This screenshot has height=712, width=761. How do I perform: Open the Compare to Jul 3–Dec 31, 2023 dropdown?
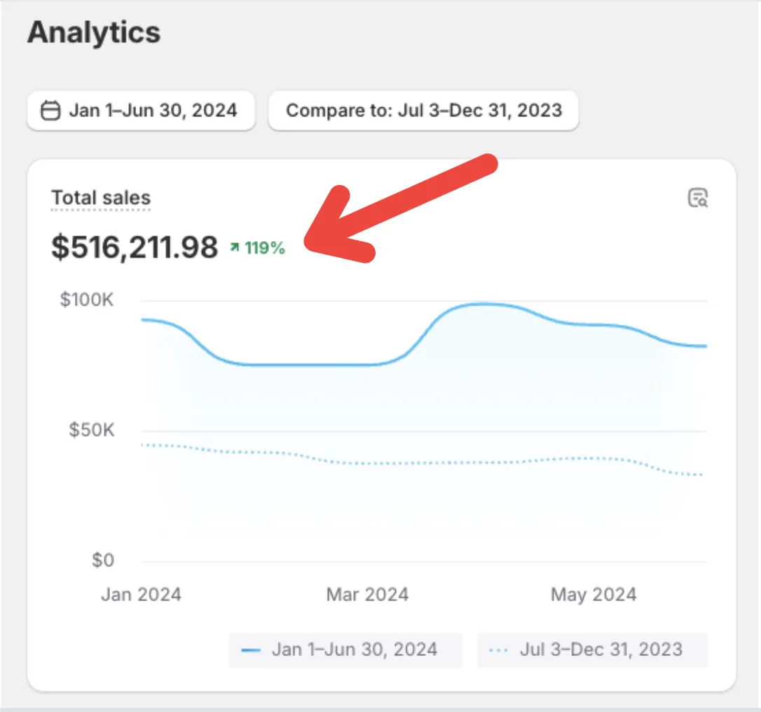423,110
